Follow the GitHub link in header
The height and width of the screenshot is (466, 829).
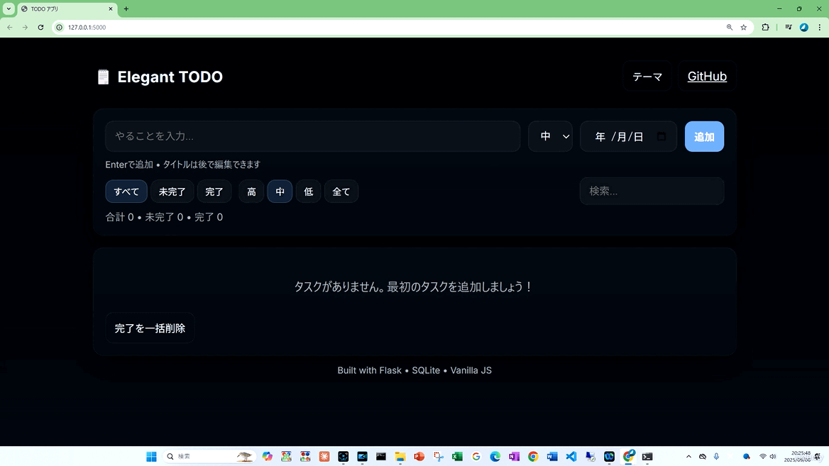click(707, 77)
